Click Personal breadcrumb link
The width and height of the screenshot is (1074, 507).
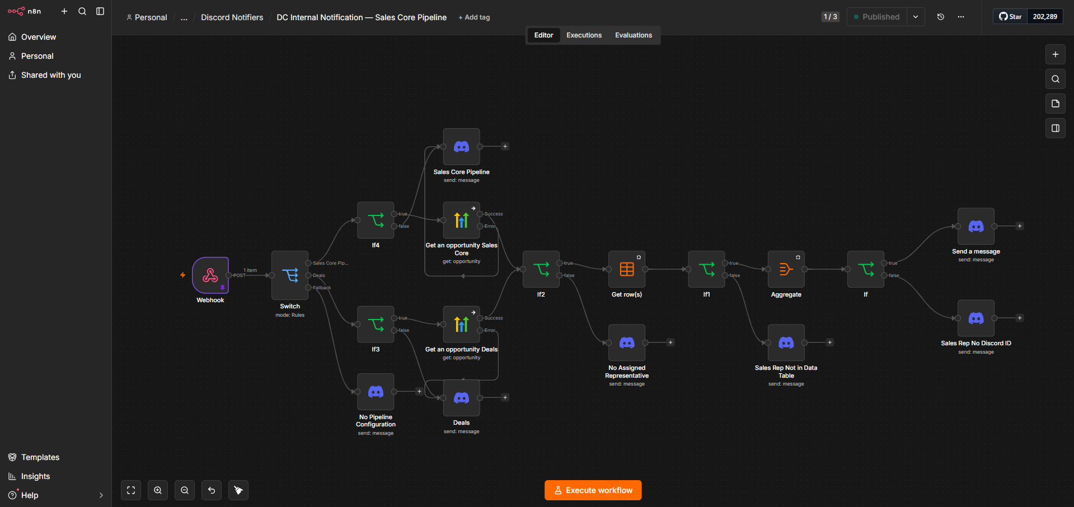(x=147, y=17)
